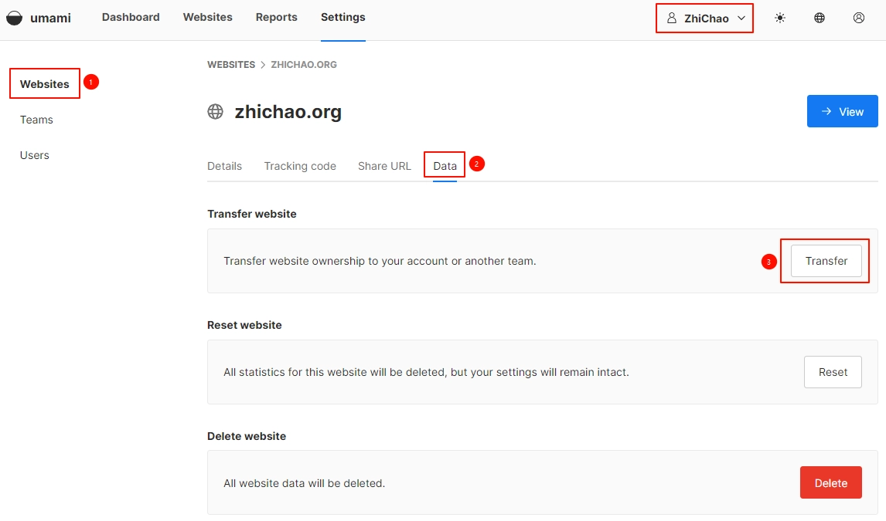Switch to the Details tab

224,166
